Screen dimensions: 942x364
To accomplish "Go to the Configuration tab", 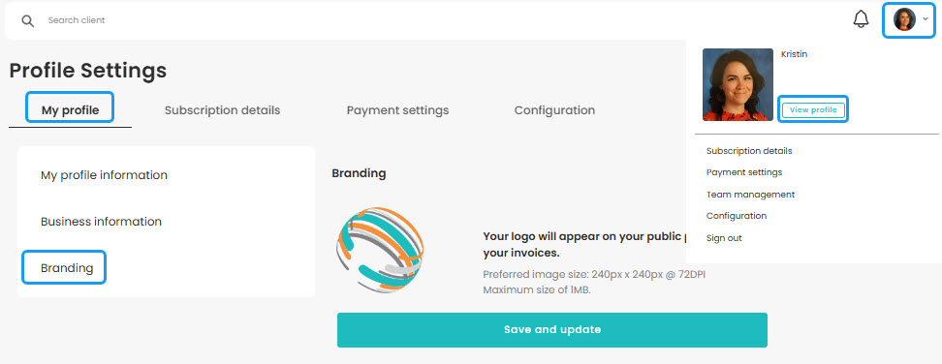I will tap(554, 110).
